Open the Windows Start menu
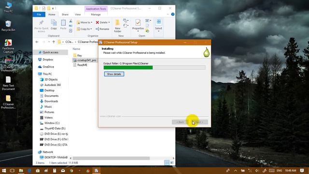The height and width of the screenshot is (174, 309). (x=4, y=171)
